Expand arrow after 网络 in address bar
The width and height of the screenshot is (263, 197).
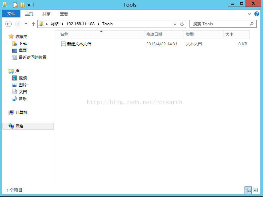click(62, 24)
